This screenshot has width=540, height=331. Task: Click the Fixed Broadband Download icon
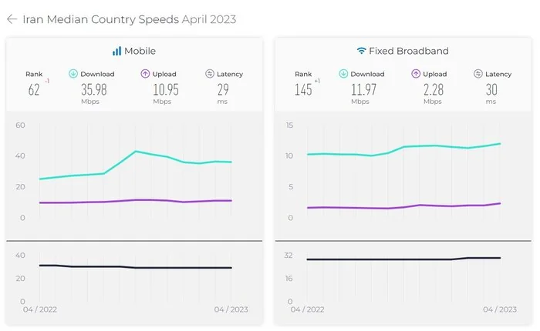pyautogui.click(x=342, y=74)
